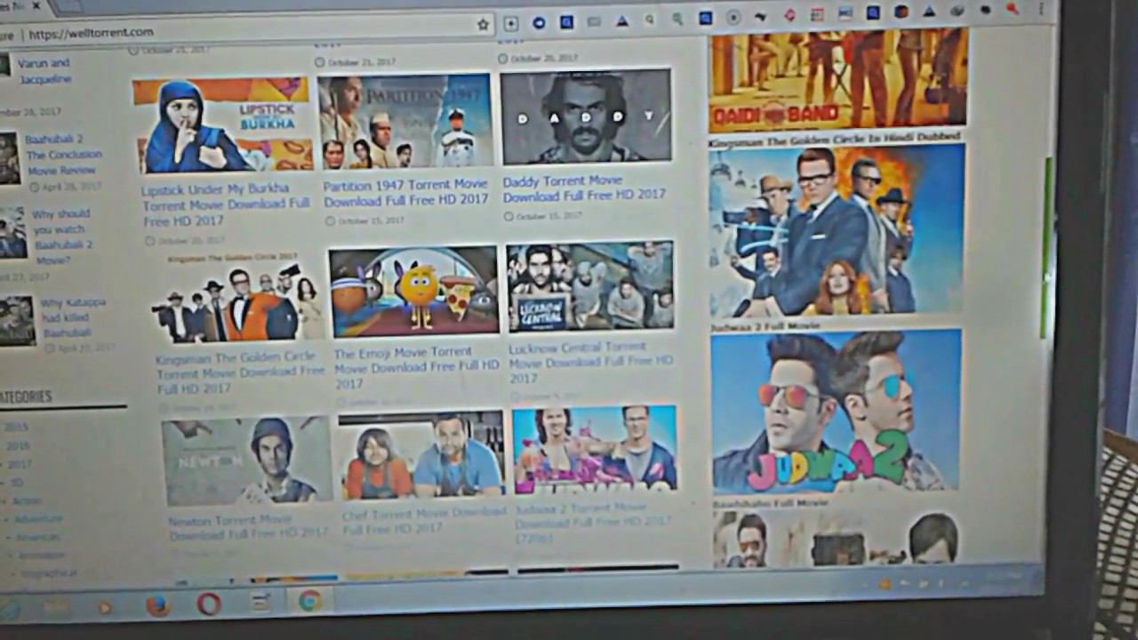1138x640 pixels.
Task: Open the small Judwaa 2 post thumbnail
Action: 595,450
